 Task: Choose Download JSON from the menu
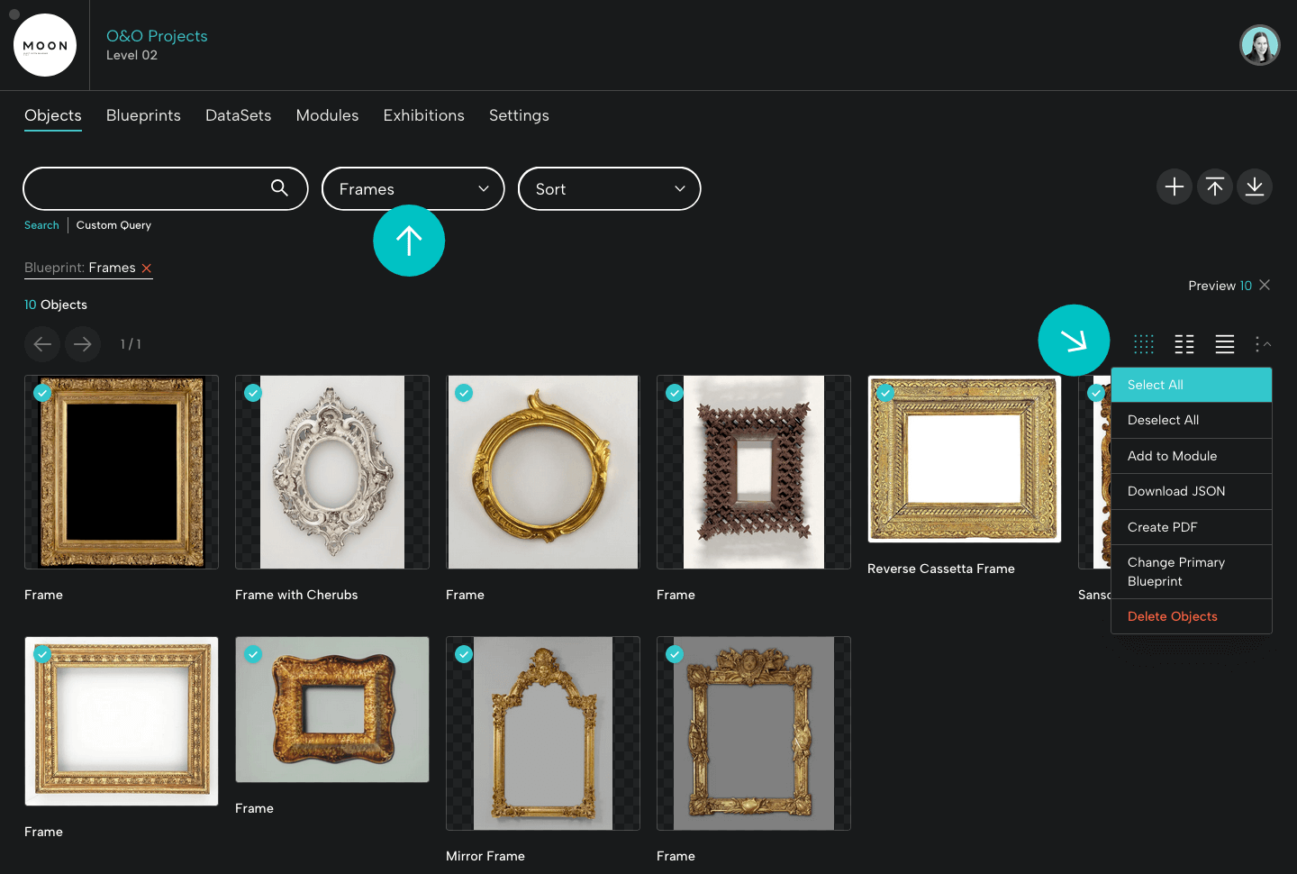click(1176, 491)
